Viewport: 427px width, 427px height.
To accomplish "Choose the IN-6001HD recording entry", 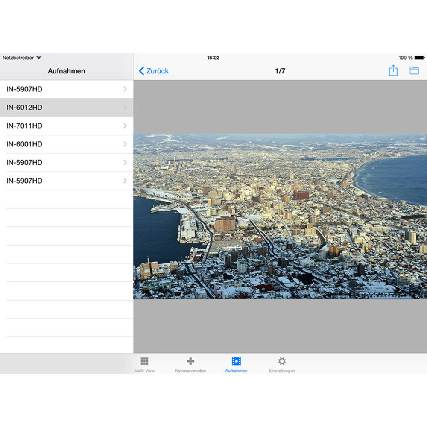I will (x=67, y=144).
